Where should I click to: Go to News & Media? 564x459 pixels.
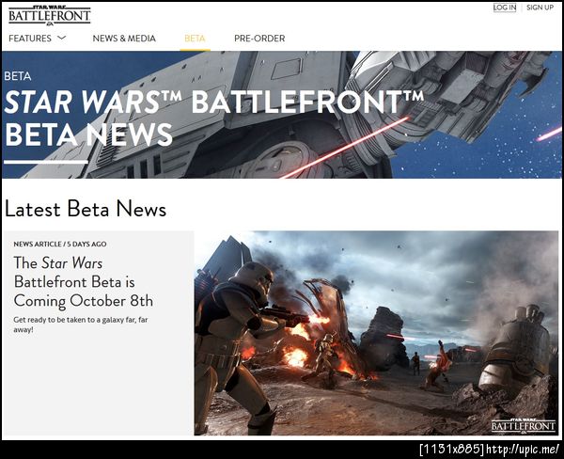click(124, 39)
